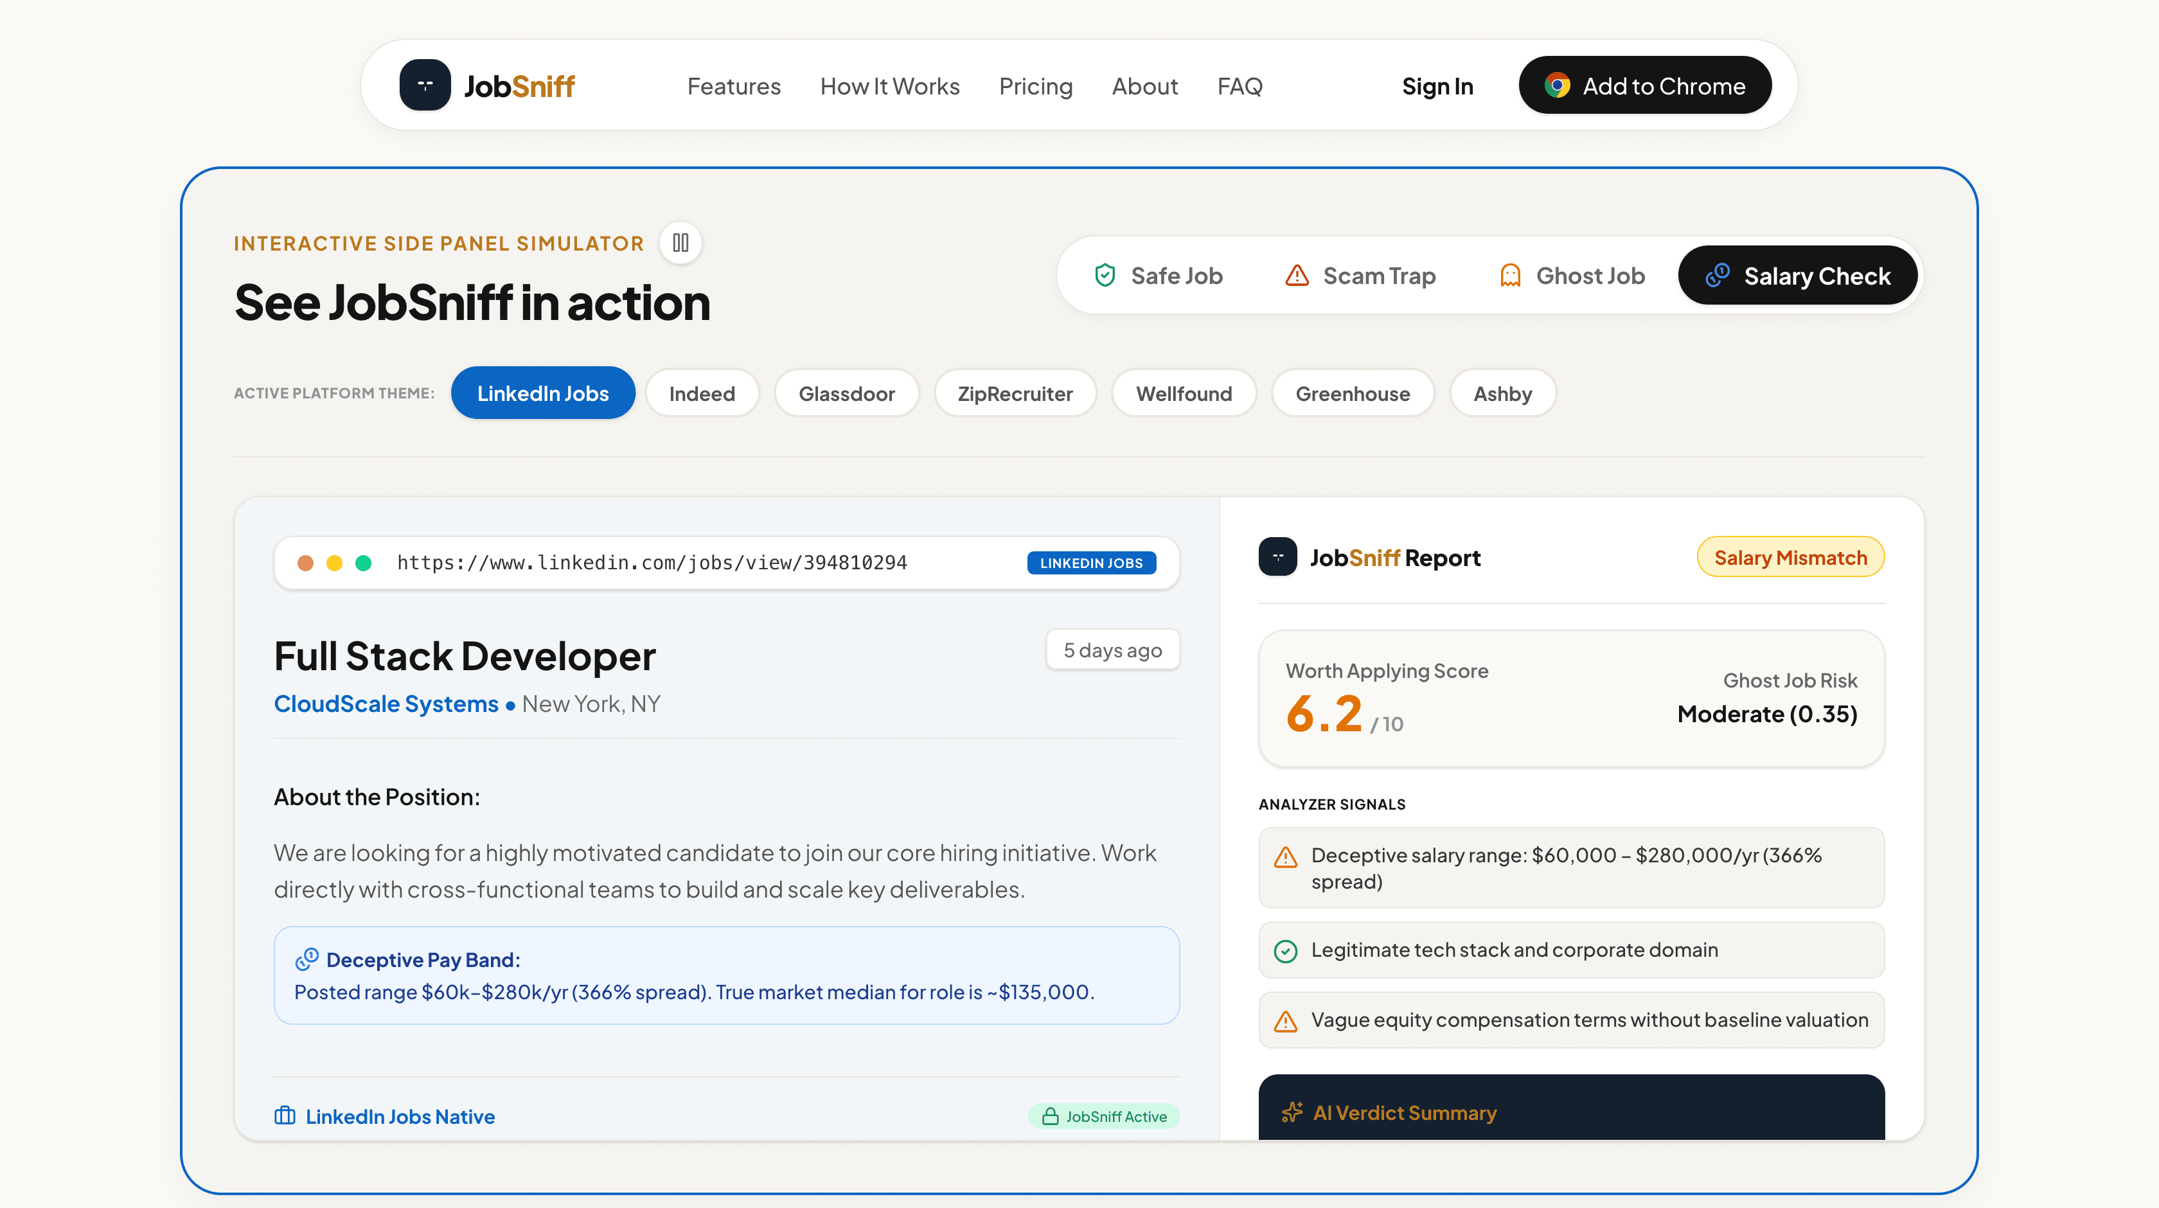This screenshot has height=1208, width=2159.
Task: Open How It Works nav item
Action: tap(889, 86)
